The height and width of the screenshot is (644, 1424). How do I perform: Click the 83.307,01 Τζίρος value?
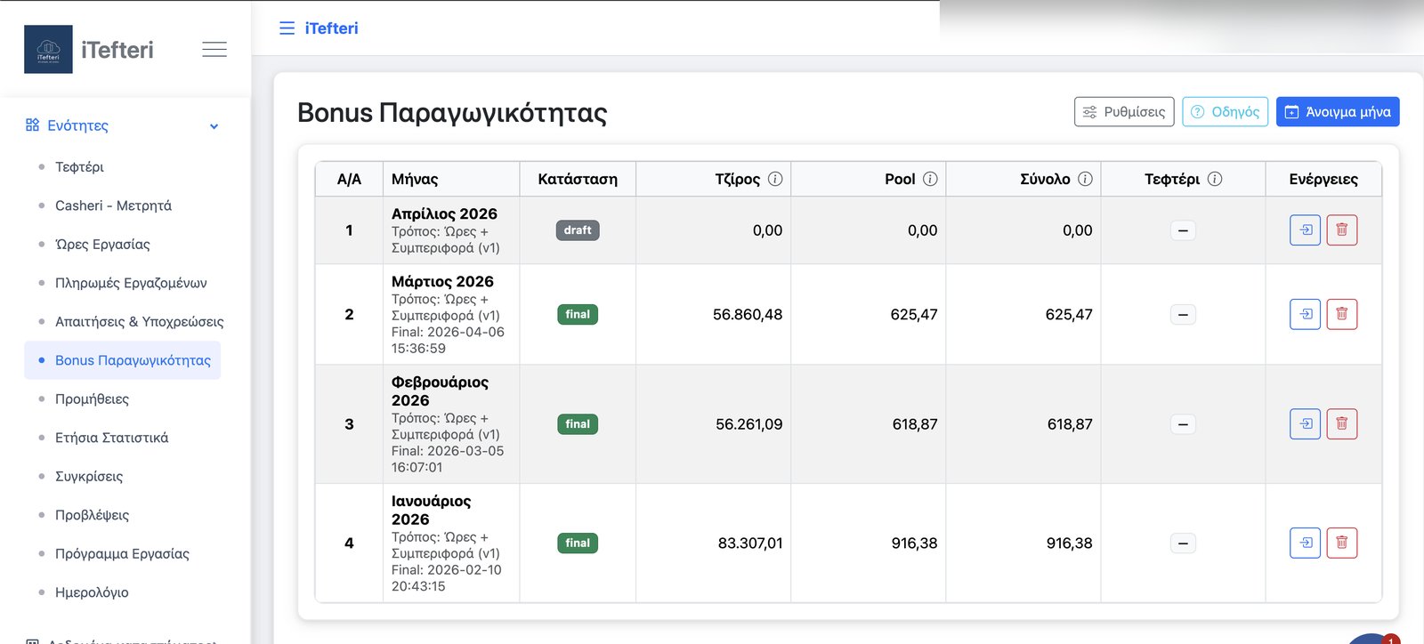[x=750, y=543]
